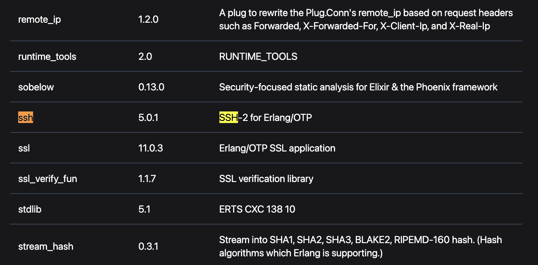The height and width of the screenshot is (265, 538).
Task: Open the sobelow package entry
Action: click(x=36, y=87)
